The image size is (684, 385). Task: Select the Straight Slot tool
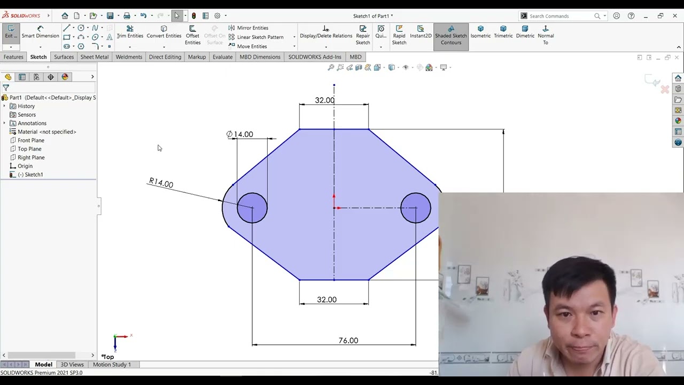coord(67,47)
